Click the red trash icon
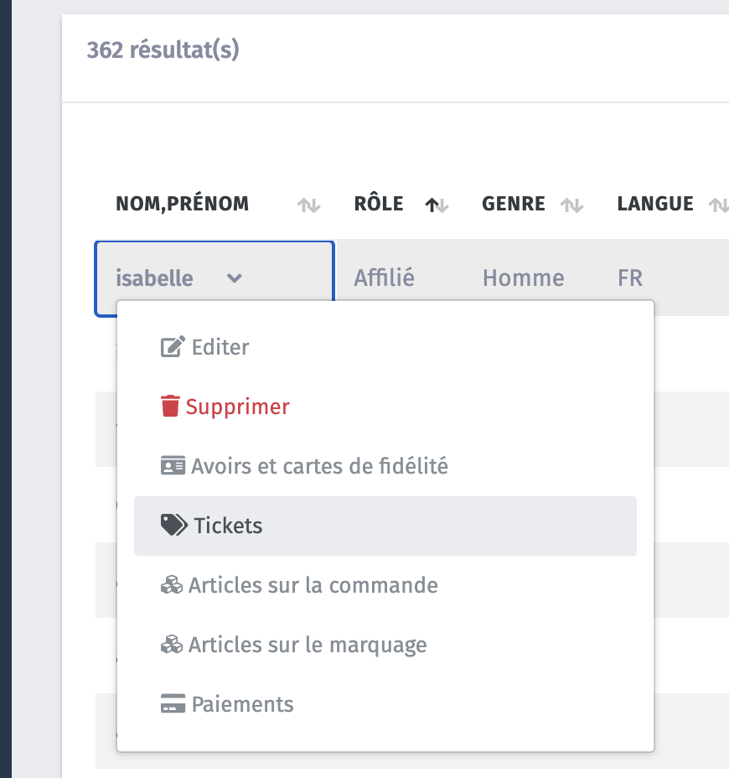Screen dimensions: 729x778 pos(170,407)
